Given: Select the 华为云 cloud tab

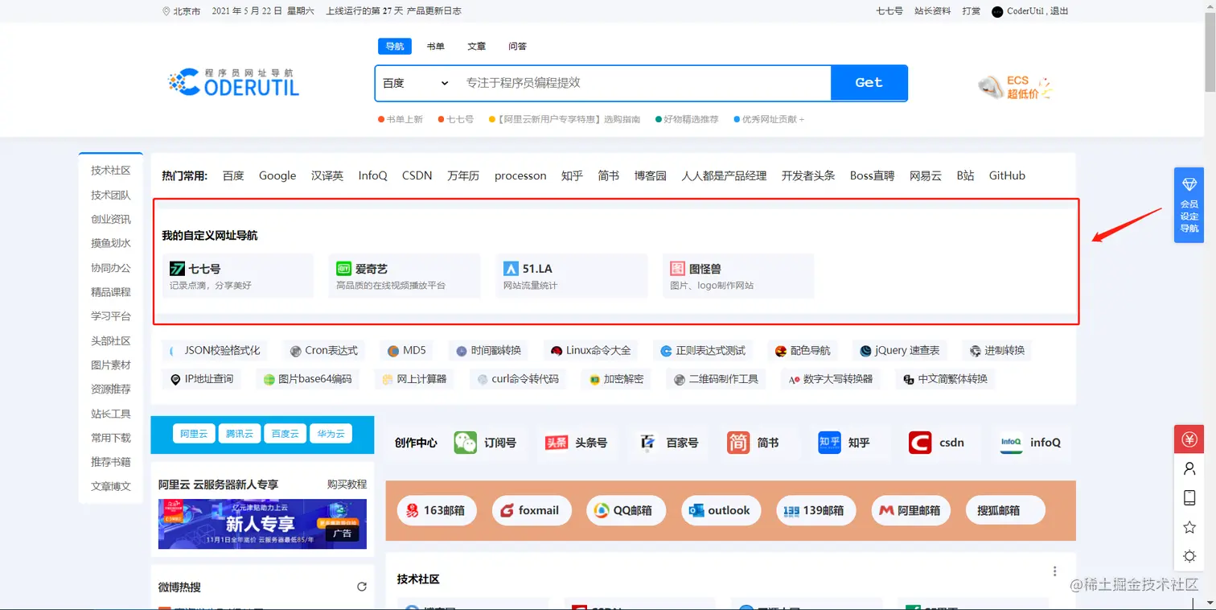Looking at the screenshot, I should pos(331,434).
